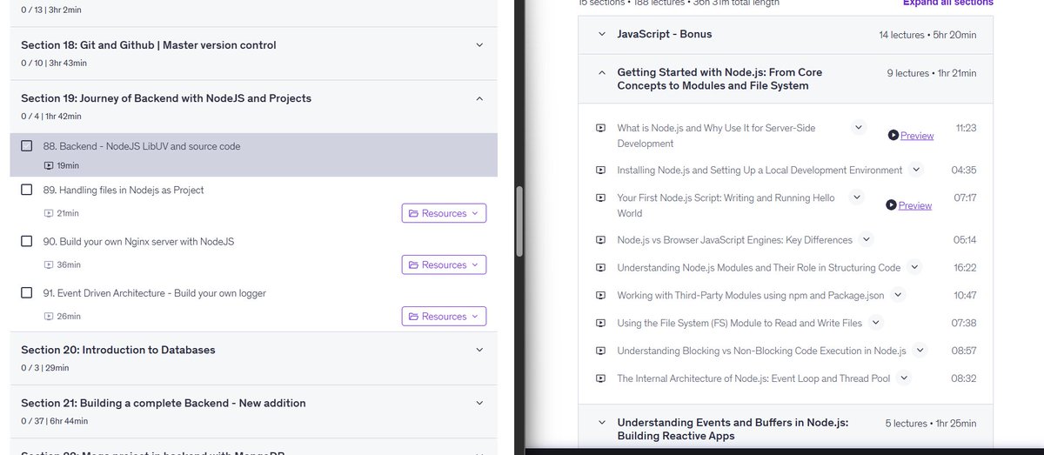Expand description of 'Node.js vs Browser JavaScript Engines'
Screen dimensions: 1044x455
coord(866,239)
